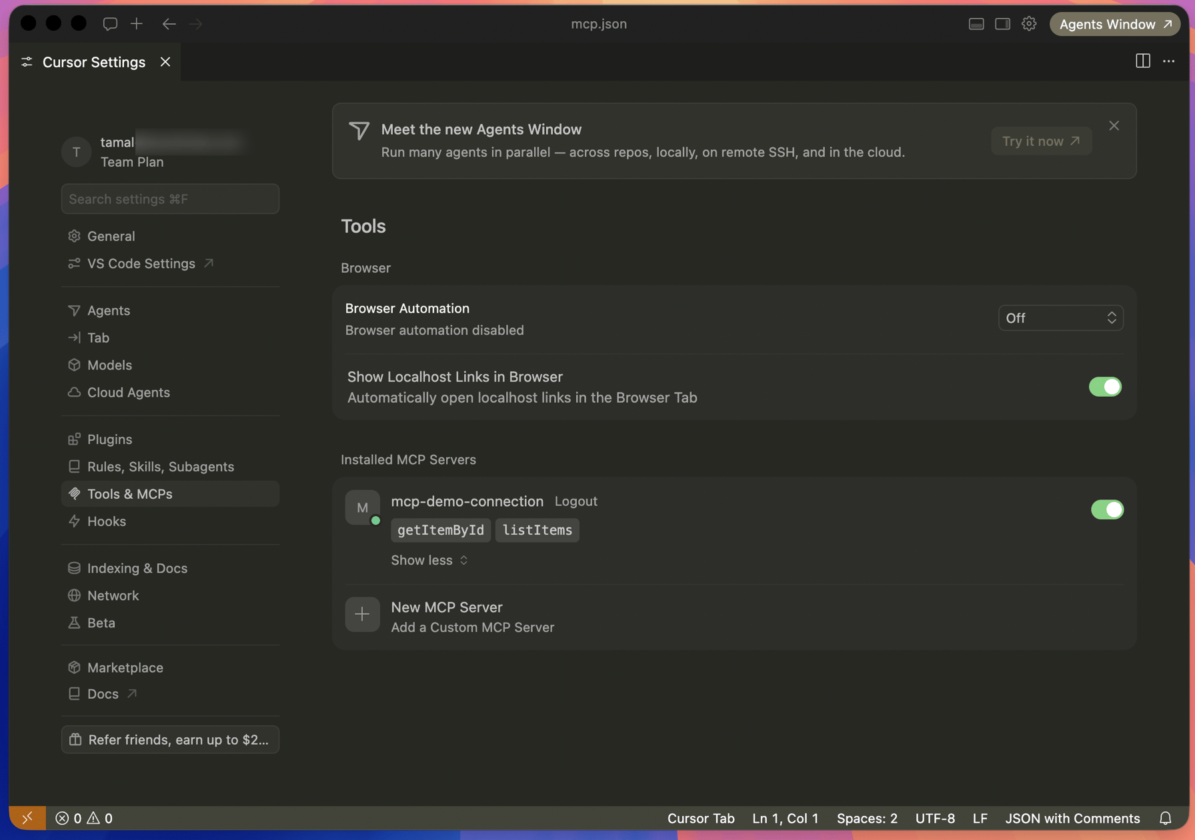This screenshot has width=1195, height=840.
Task: Click the user avatar T icon
Action: (77, 152)
